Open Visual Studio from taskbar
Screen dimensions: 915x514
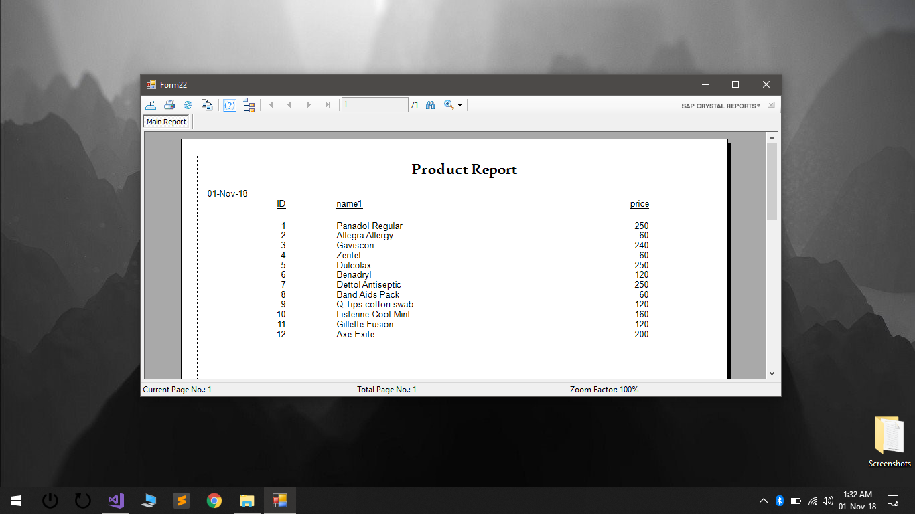116,501
